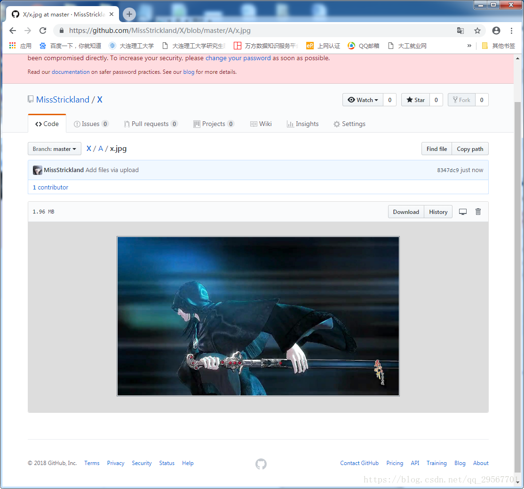Open the Contact GitHub footer link
This screenshot has width=524, height=489.
click(359, 463)
